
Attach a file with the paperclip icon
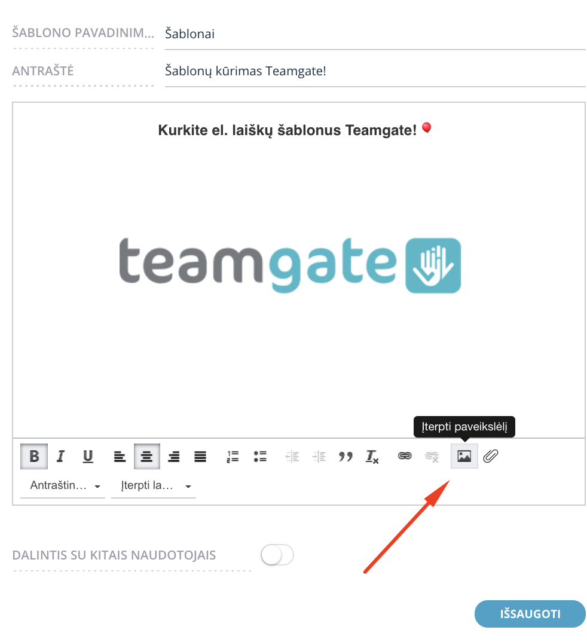point(490,455)
